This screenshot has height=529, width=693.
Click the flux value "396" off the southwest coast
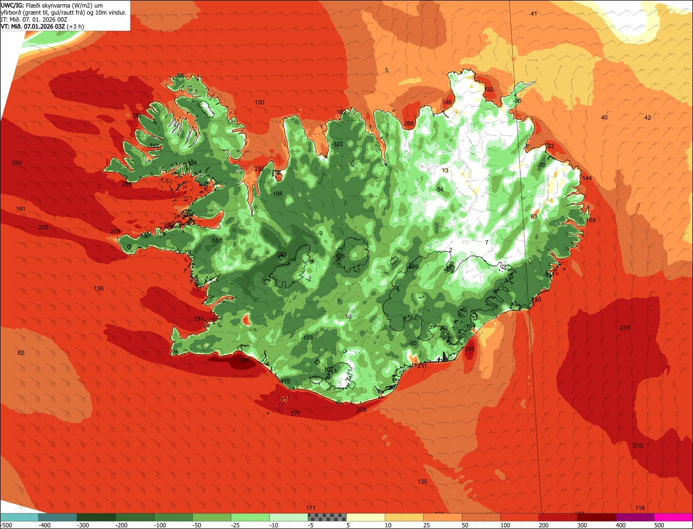pos(244,360)
